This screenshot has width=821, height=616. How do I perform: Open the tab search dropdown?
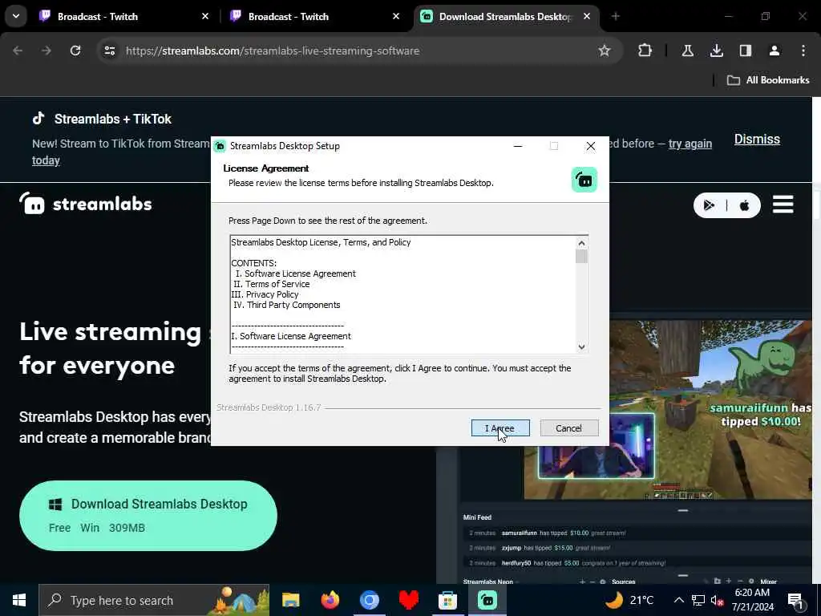pos(16,16)
